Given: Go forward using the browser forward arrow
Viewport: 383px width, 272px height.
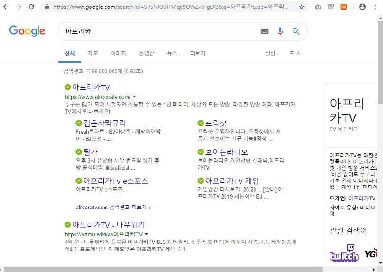Looking at the screenshot, I should pyautogui.click(x=18, y=7).
